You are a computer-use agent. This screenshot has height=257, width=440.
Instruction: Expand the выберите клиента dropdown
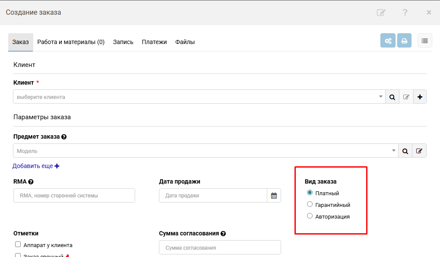(x=380, y=97)
